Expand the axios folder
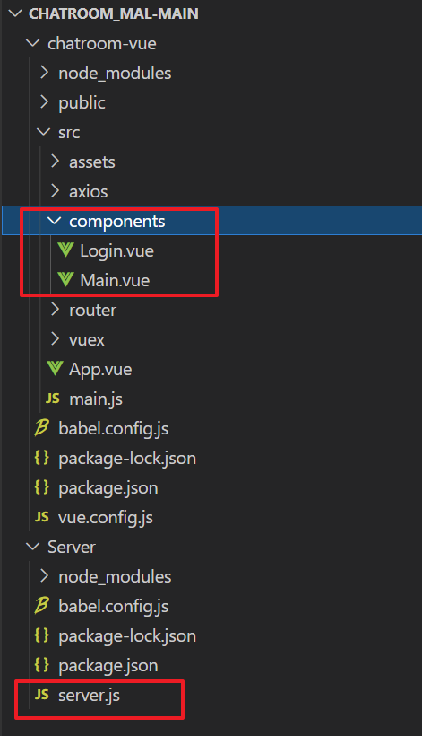Screen dimensions: 422x736 point(56,191)
